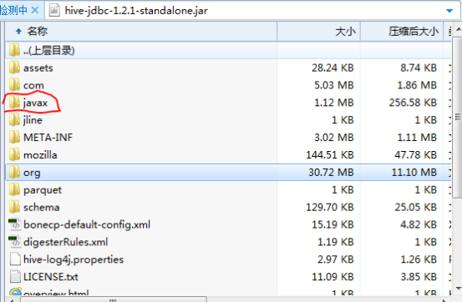Open the parent directory folder icon
The width and height of the screenshot is (462, 302).
coord(14,50)
